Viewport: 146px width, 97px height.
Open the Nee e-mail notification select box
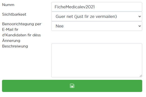[x=97, y=26]
